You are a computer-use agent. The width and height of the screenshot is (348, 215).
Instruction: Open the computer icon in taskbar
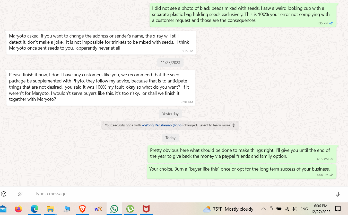[x=66, y=209]
